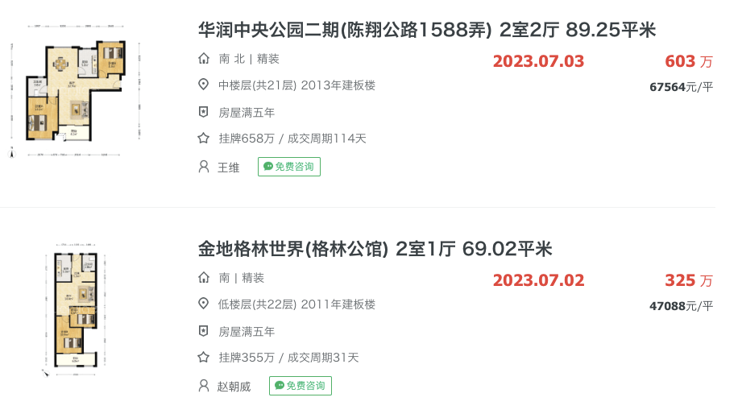Click star icon beside 挂牌658万
This screenshot has width=738, height=414.
pos(204,139)
